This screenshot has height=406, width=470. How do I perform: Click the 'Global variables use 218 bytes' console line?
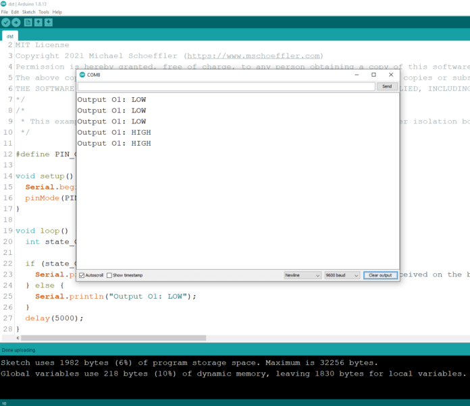[234, 374]
